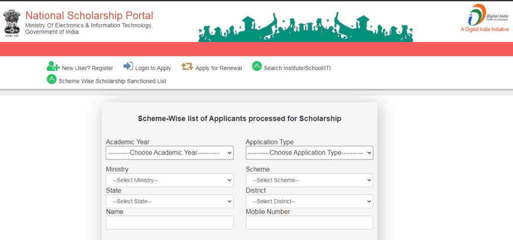Open the Select Ministry dropdown
The height and width of the screenshot is (240, 513).
tap(169, 180)
